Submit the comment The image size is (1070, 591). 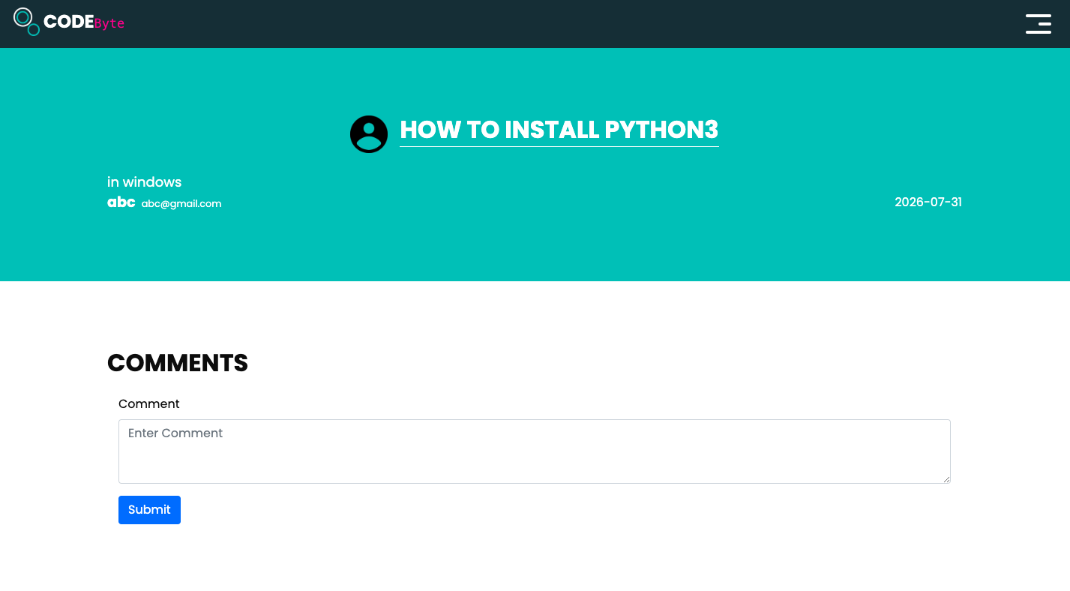(149, 510)
